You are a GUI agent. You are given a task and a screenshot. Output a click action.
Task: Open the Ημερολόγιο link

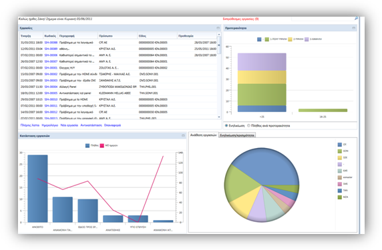(50, 125)
